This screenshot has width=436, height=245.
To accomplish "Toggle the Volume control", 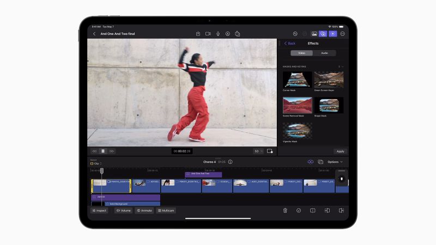I will tap(124, 210).
